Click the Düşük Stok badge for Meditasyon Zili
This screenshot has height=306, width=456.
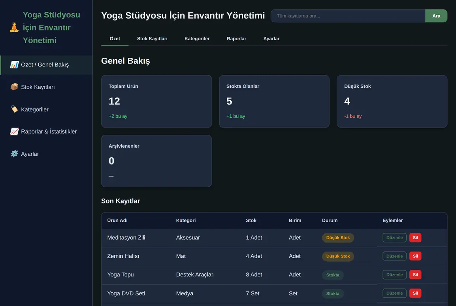tap(338, 238)
